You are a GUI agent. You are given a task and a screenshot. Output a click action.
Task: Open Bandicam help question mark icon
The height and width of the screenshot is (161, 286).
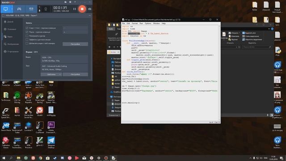(x=75, y=2)
